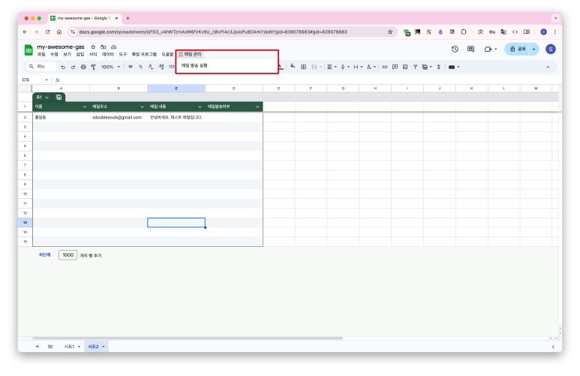Screen dimensions: 580x376
Task: Select the 메일 발송 실행 menu item
Action: pyautogui.click(x=194, y=65)
